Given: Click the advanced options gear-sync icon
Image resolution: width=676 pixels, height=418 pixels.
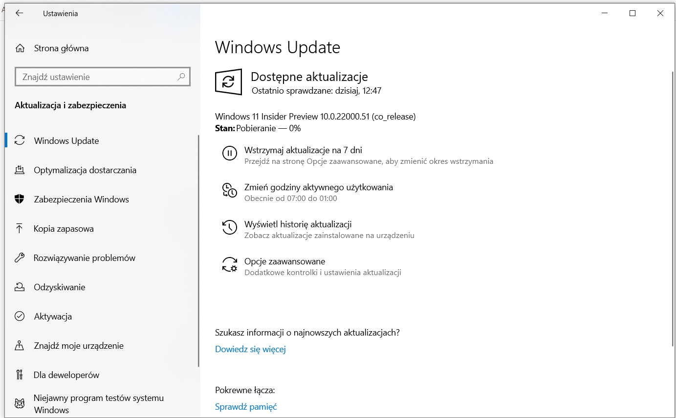Looking at the screenshot, I should pyautogui.click(x=229, y=264).
